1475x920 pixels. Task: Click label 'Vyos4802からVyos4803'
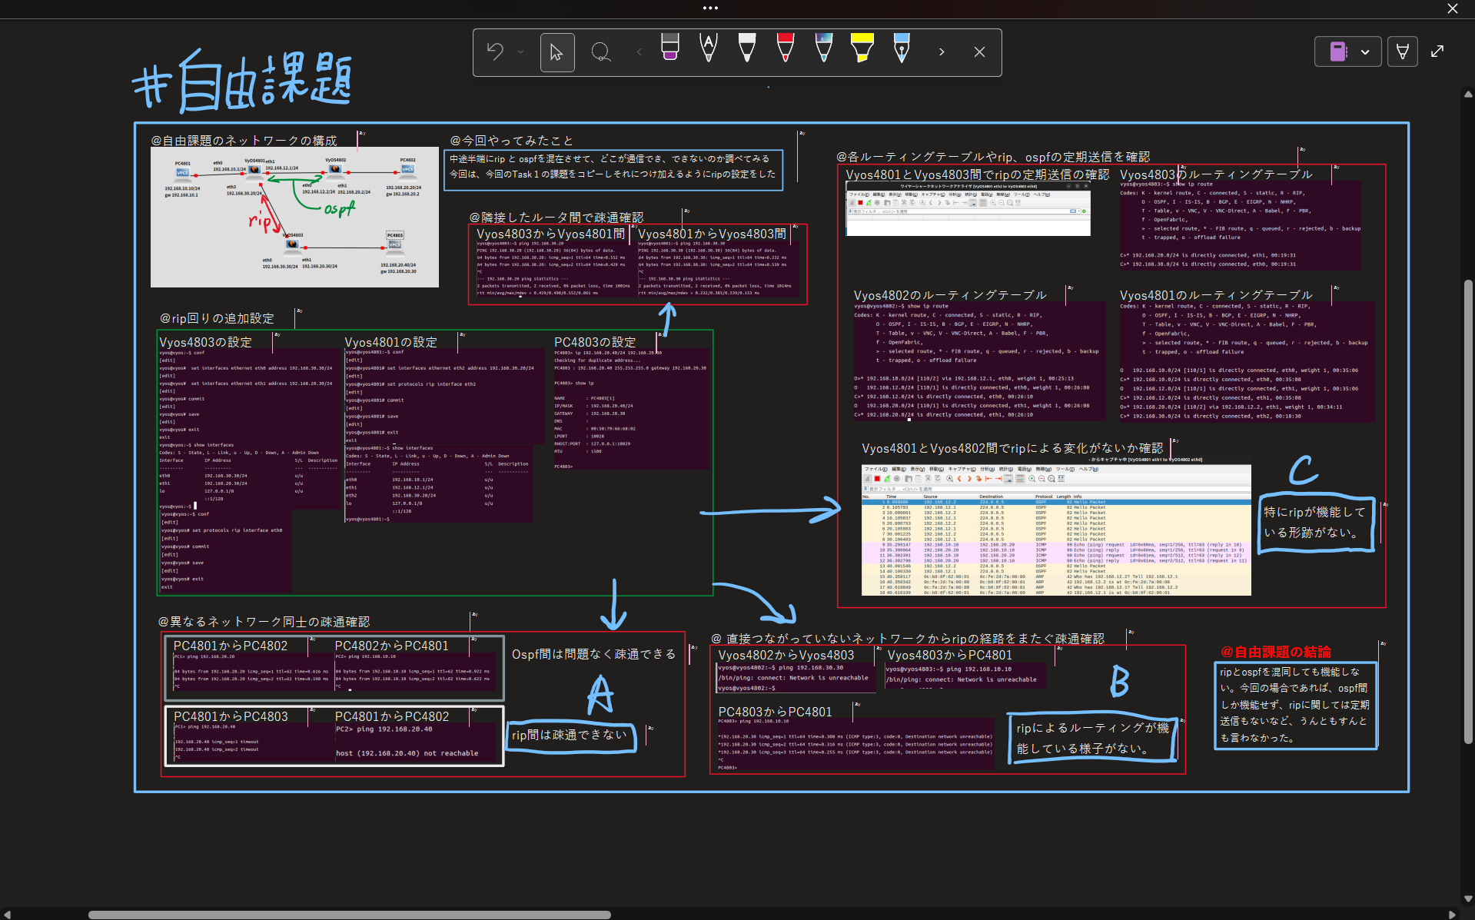pyautogui.click(x=786, y=655)
